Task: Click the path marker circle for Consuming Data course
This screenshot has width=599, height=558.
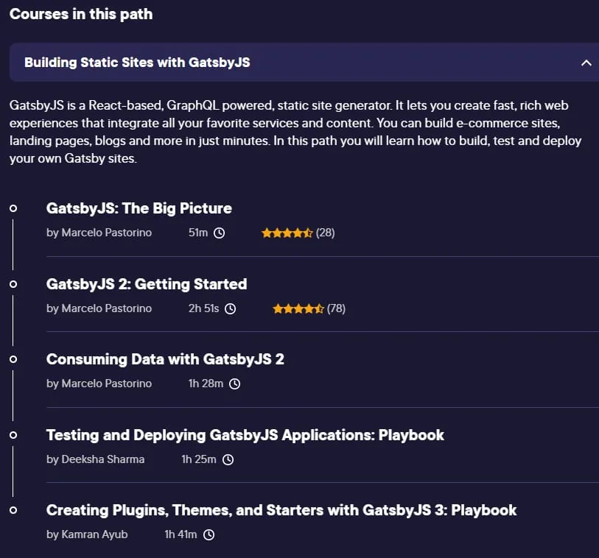Action: 13,359
